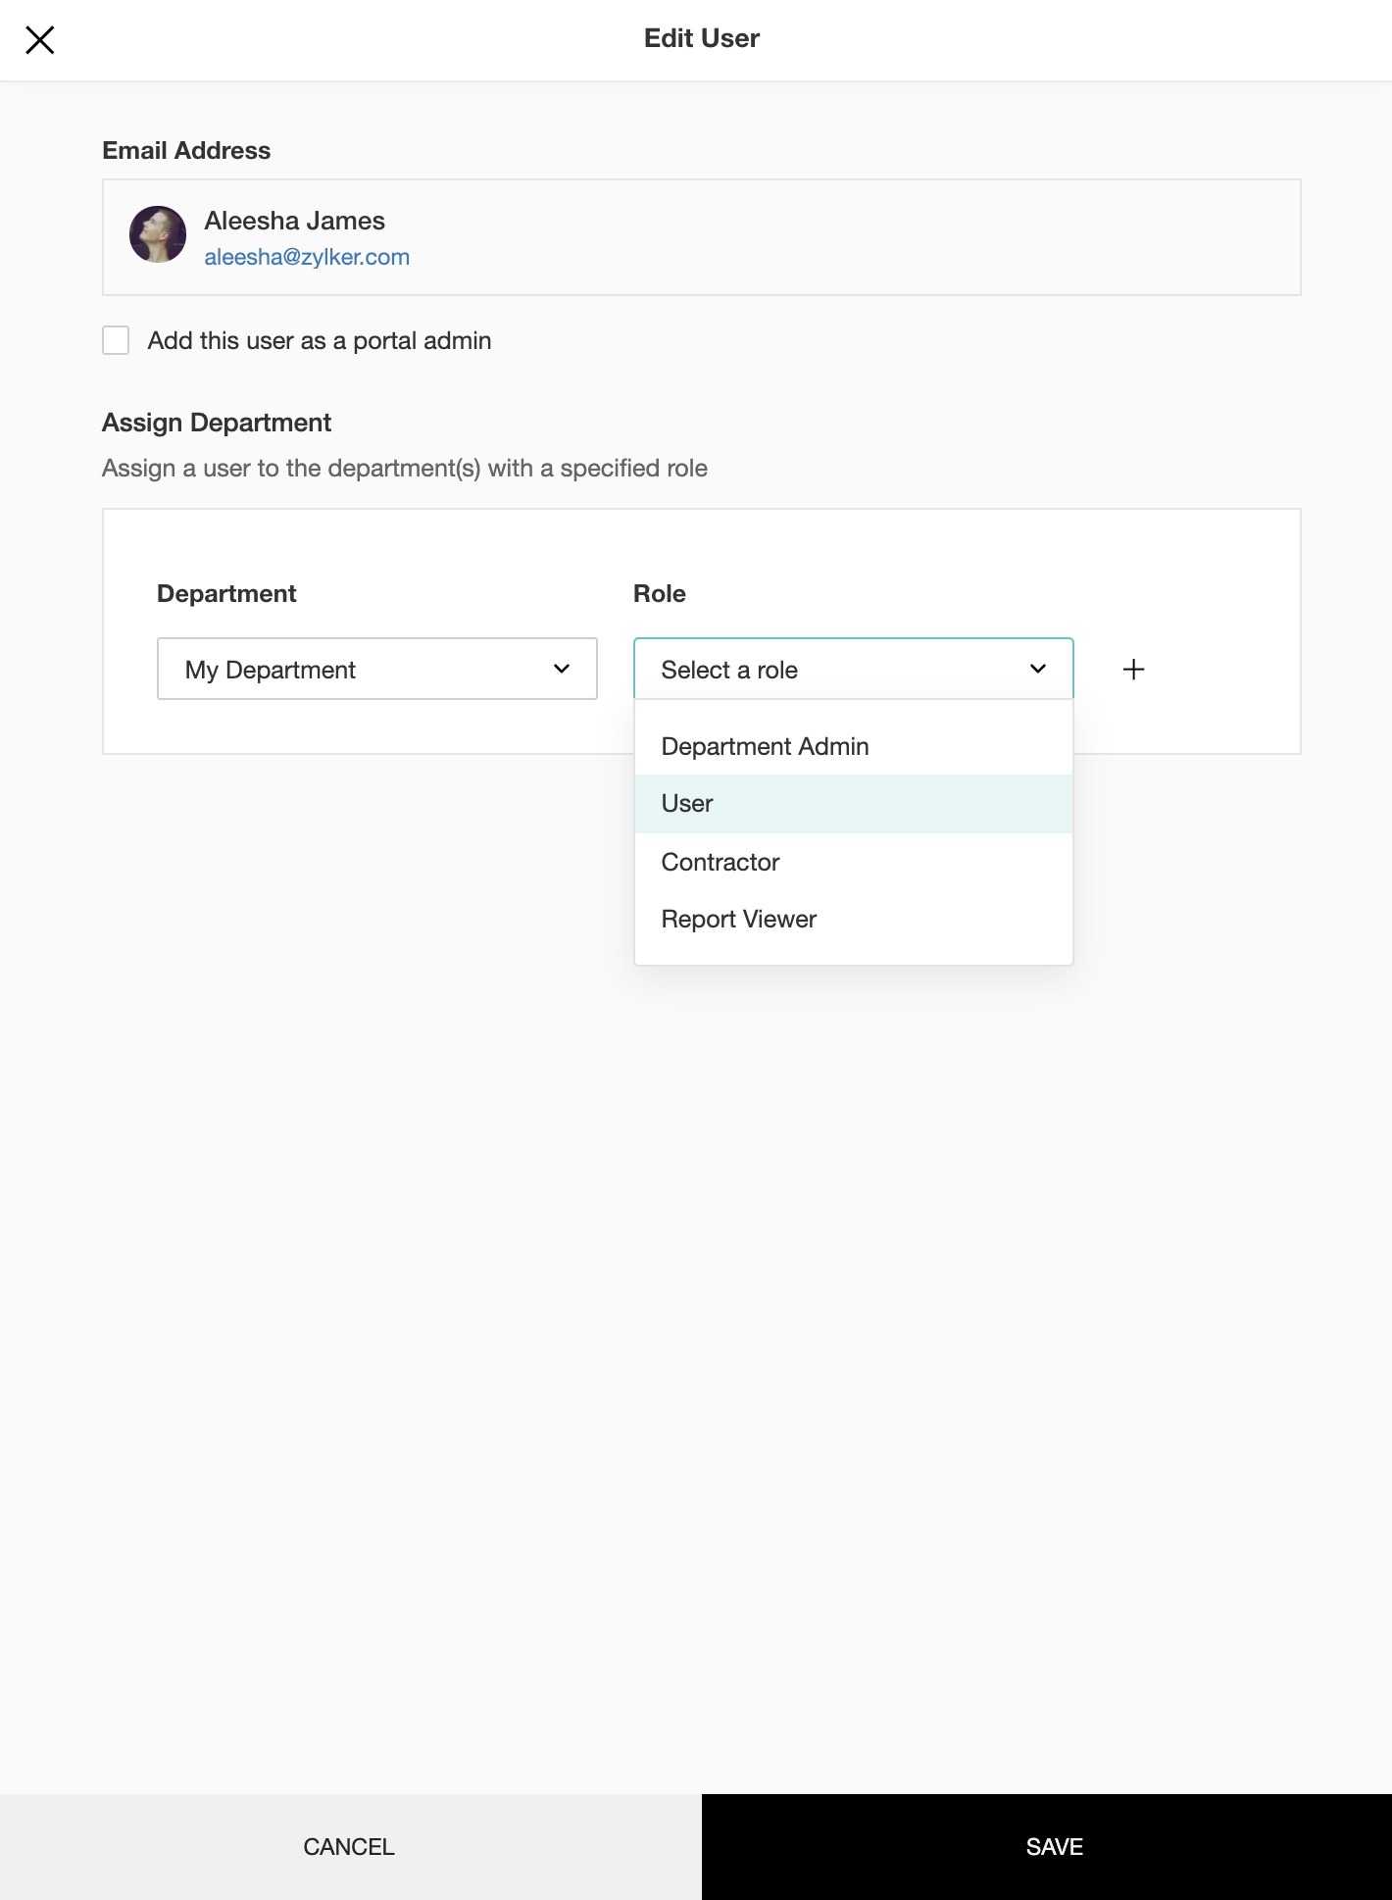
Task: Enable the portal admin checkbox
Action: (x=116, y=340)
